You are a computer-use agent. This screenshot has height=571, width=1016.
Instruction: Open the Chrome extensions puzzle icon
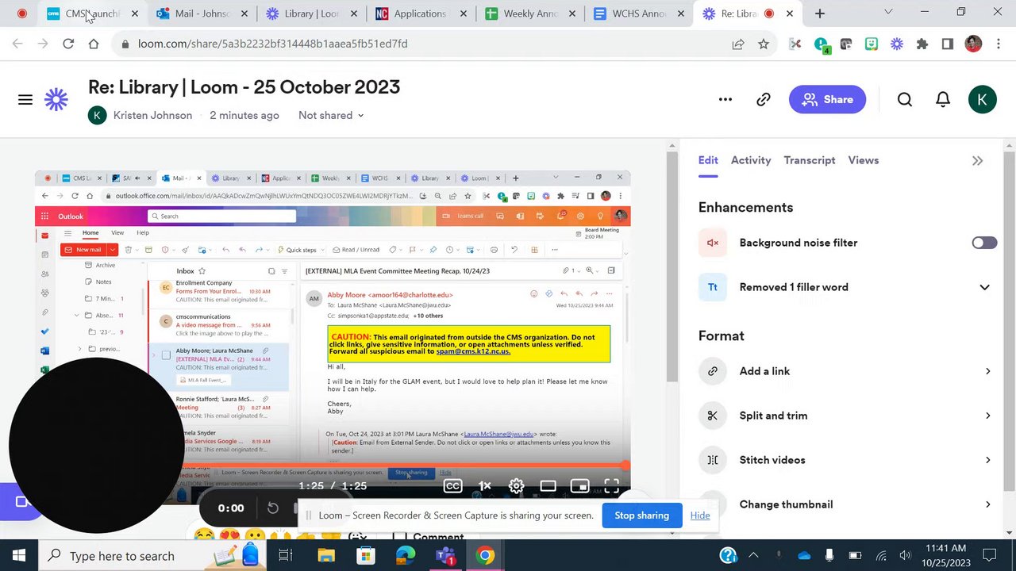pos(922,44)
